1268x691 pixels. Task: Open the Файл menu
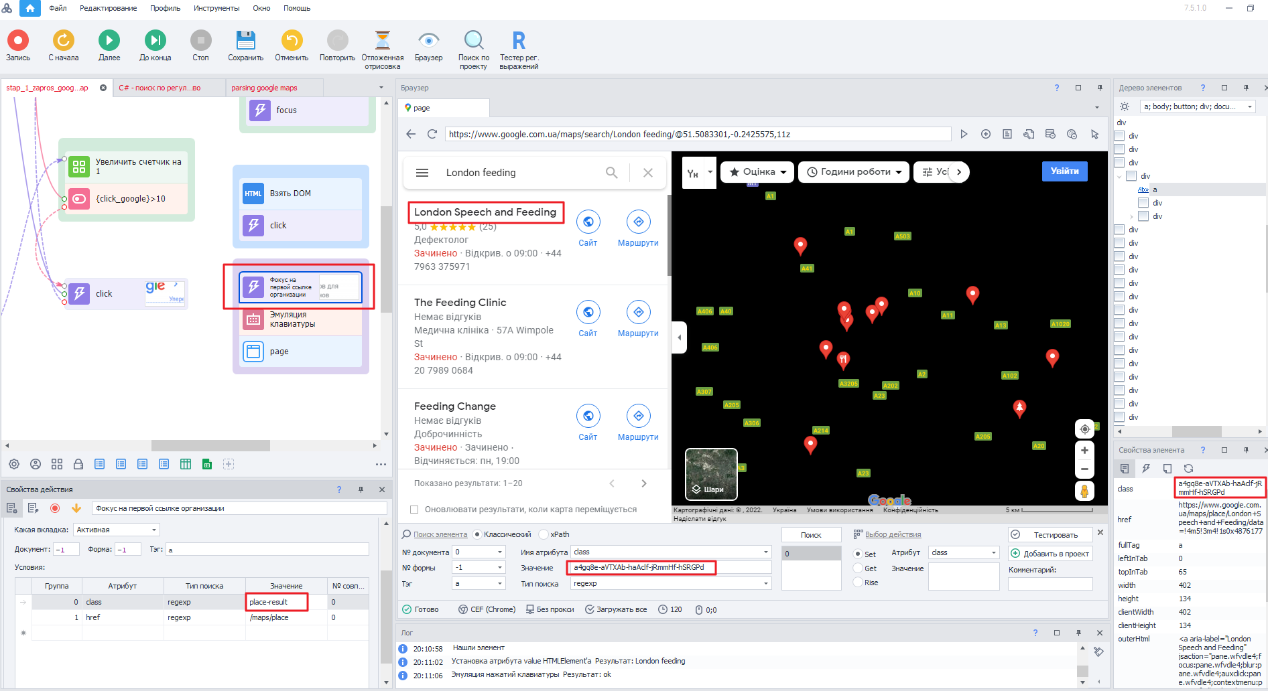(58, 8)
